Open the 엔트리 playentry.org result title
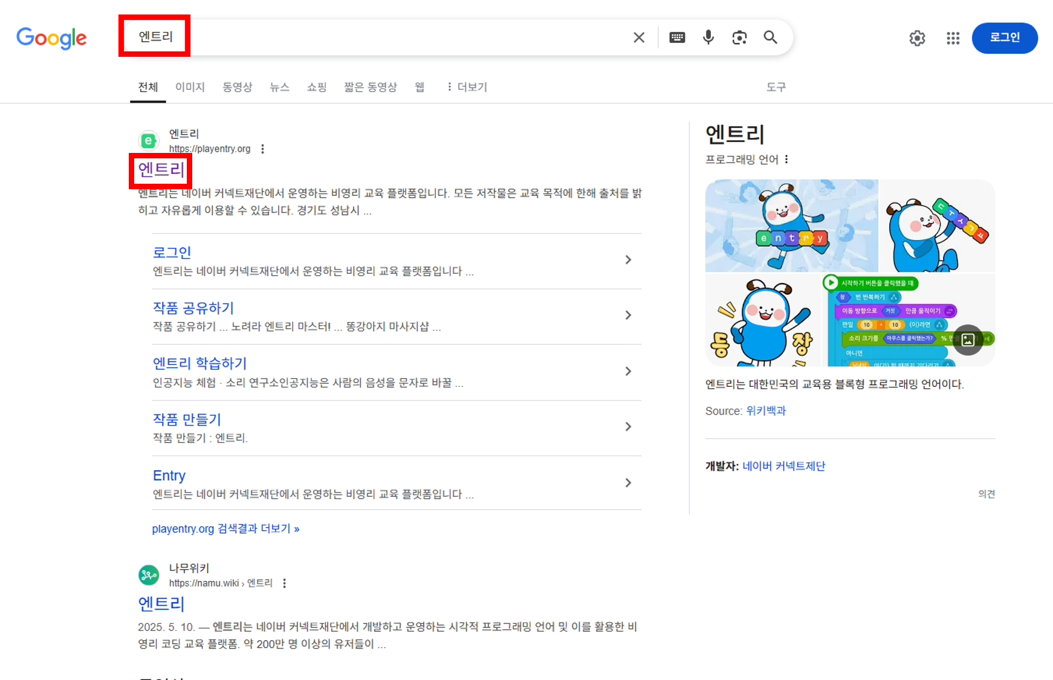Viewport: 1053px width, 680px height. pyautogui.click(x=161, y=169)
